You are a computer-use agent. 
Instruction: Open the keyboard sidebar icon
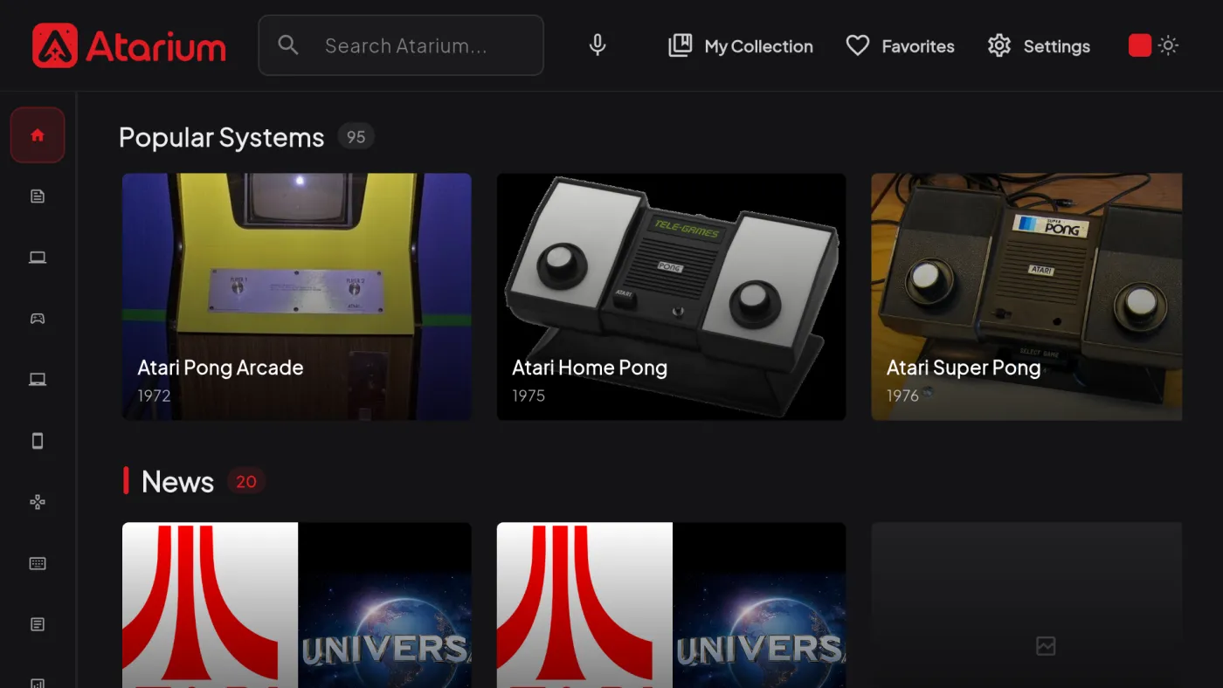coord(38,563)
